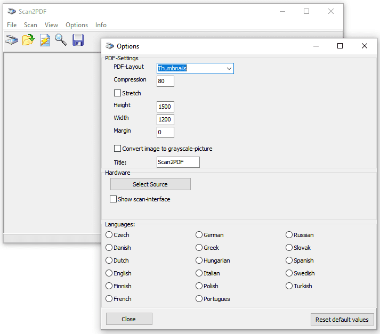Image resolution: width=380 pixels, height=334 pixels.
Task: Select French language radio button
Action: pyautogui.click(x=109, y=299)
